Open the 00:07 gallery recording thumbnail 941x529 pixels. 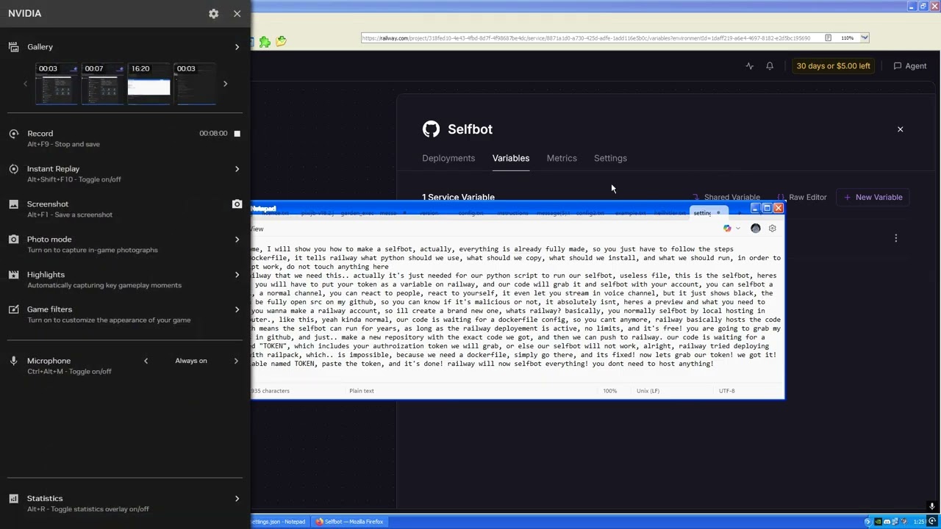(103, 83)
